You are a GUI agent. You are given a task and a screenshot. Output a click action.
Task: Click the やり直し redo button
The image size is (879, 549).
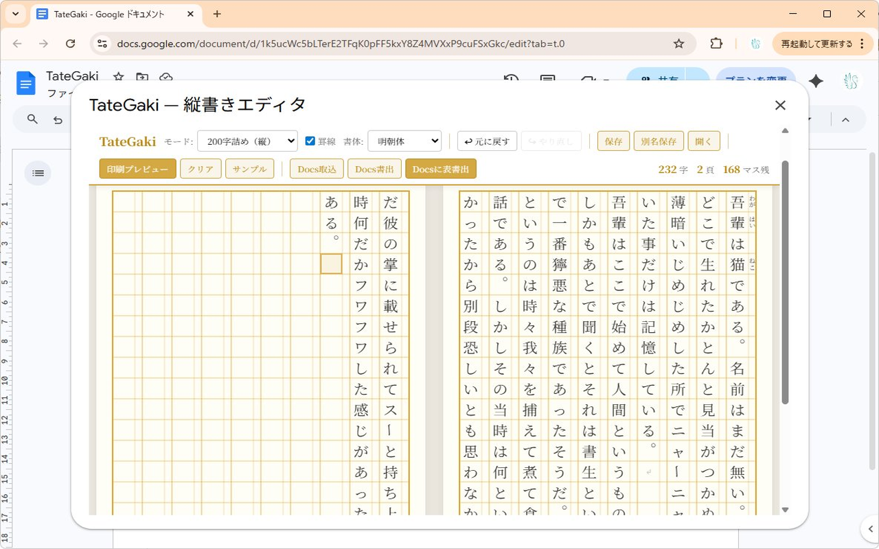click(x=551, y=141)
